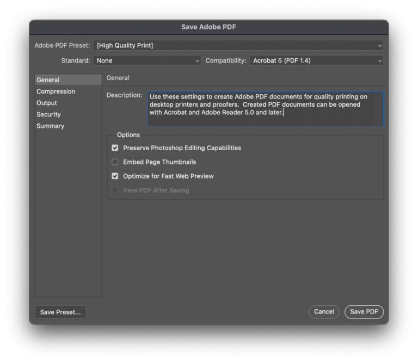Open the Compatibility dropdown showing Acrobat 5
Image resolution: width=418 pixels, height=363 pixels.
click(317, 61)
